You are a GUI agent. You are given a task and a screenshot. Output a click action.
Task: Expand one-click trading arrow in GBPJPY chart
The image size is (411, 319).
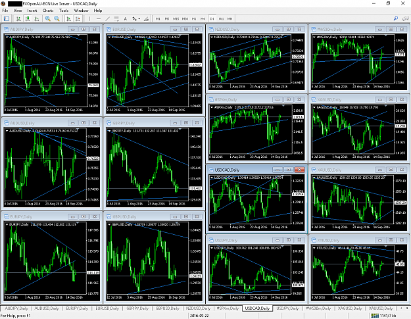click(109, 131)
